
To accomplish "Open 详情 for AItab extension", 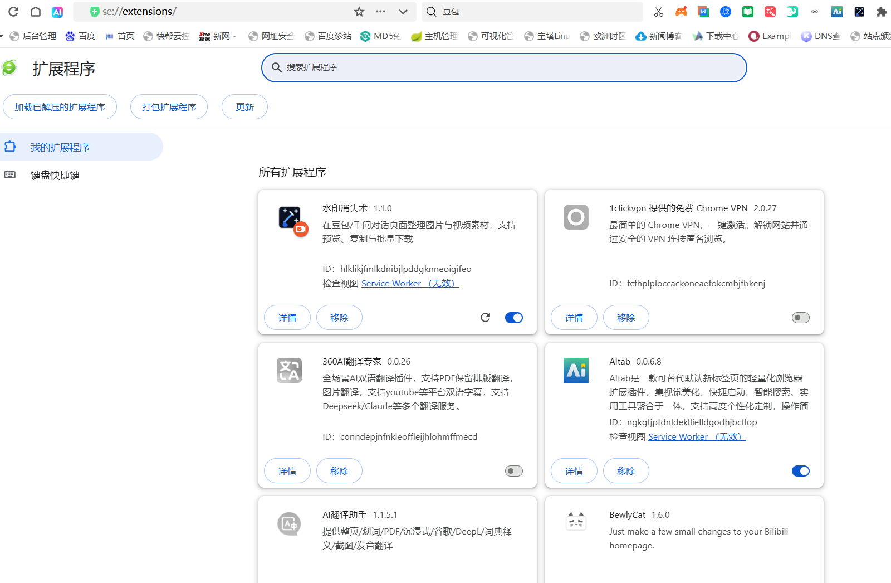I will click(574, 471).
